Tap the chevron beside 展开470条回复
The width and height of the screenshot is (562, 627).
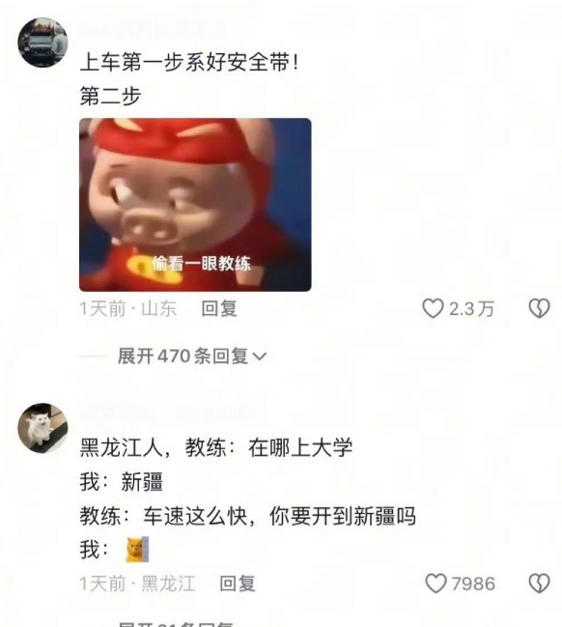[x=260, y=356]
